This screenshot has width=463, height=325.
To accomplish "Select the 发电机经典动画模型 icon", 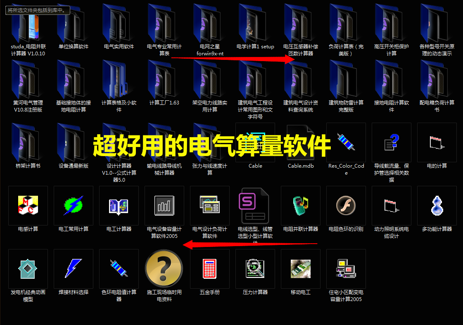I will [28, 268].
